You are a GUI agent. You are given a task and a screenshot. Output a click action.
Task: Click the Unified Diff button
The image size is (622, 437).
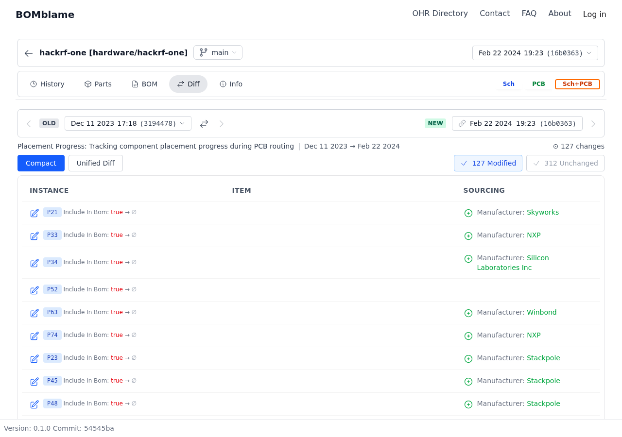point(96,163)
